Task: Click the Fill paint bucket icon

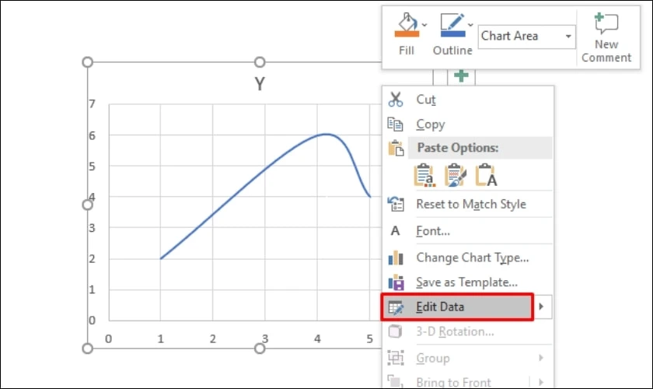Action: coord(407,21)
